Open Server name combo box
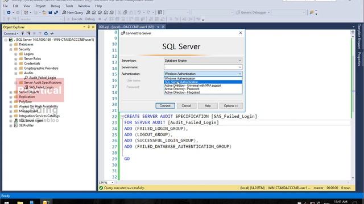The image size is (364, 204). tap(203, 67)
